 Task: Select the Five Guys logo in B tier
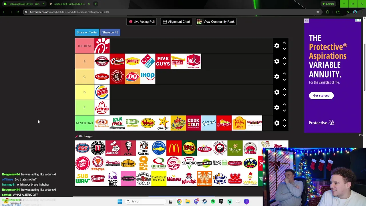click(163, 61)
